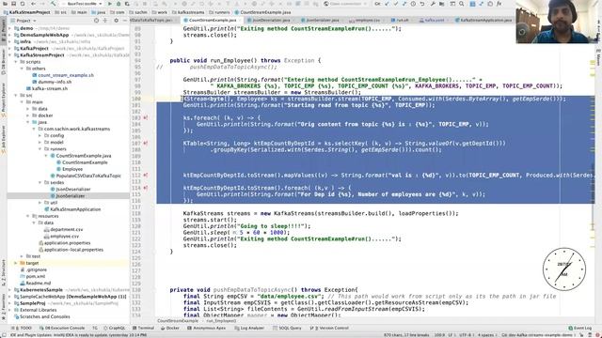
Task: Click the breakpoint marker on line 103
Action: (x=146, y=118)
